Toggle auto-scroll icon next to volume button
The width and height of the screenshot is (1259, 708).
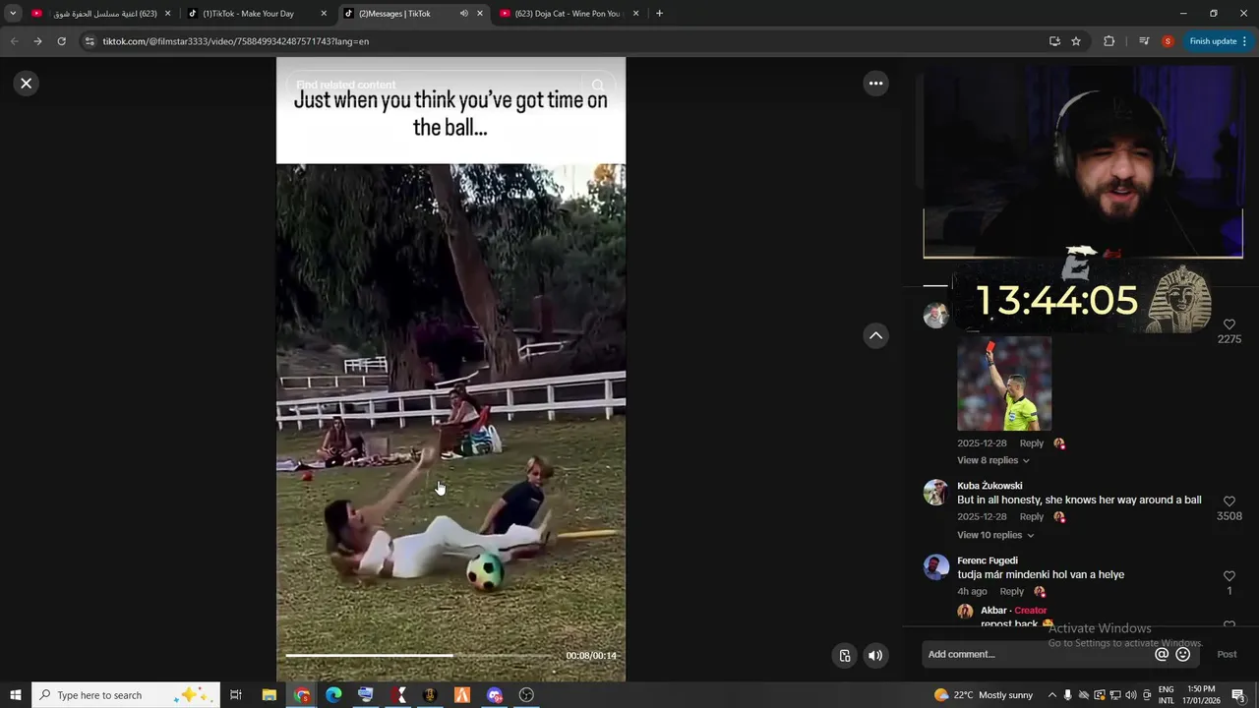tap(845, 656)
